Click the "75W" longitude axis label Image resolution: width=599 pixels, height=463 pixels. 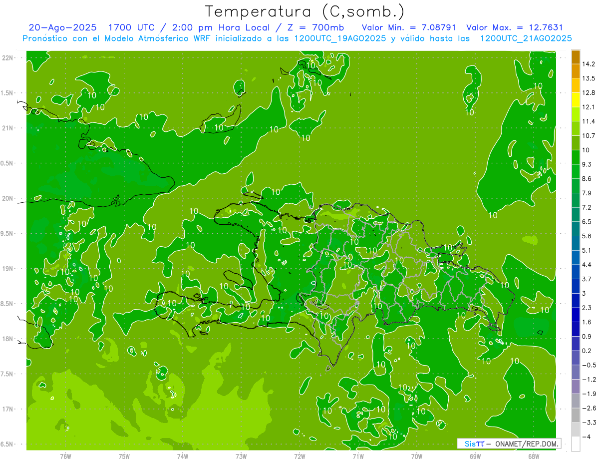124,457
